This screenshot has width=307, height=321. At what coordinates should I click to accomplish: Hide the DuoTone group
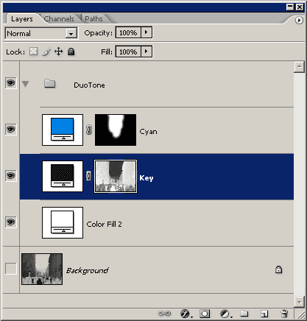coord(11,83)
